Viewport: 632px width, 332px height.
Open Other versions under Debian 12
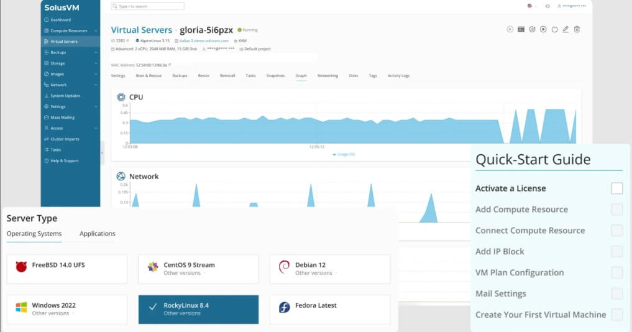(316, 273)
